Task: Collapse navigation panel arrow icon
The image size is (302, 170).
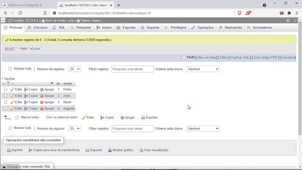Action: [3, 20]
